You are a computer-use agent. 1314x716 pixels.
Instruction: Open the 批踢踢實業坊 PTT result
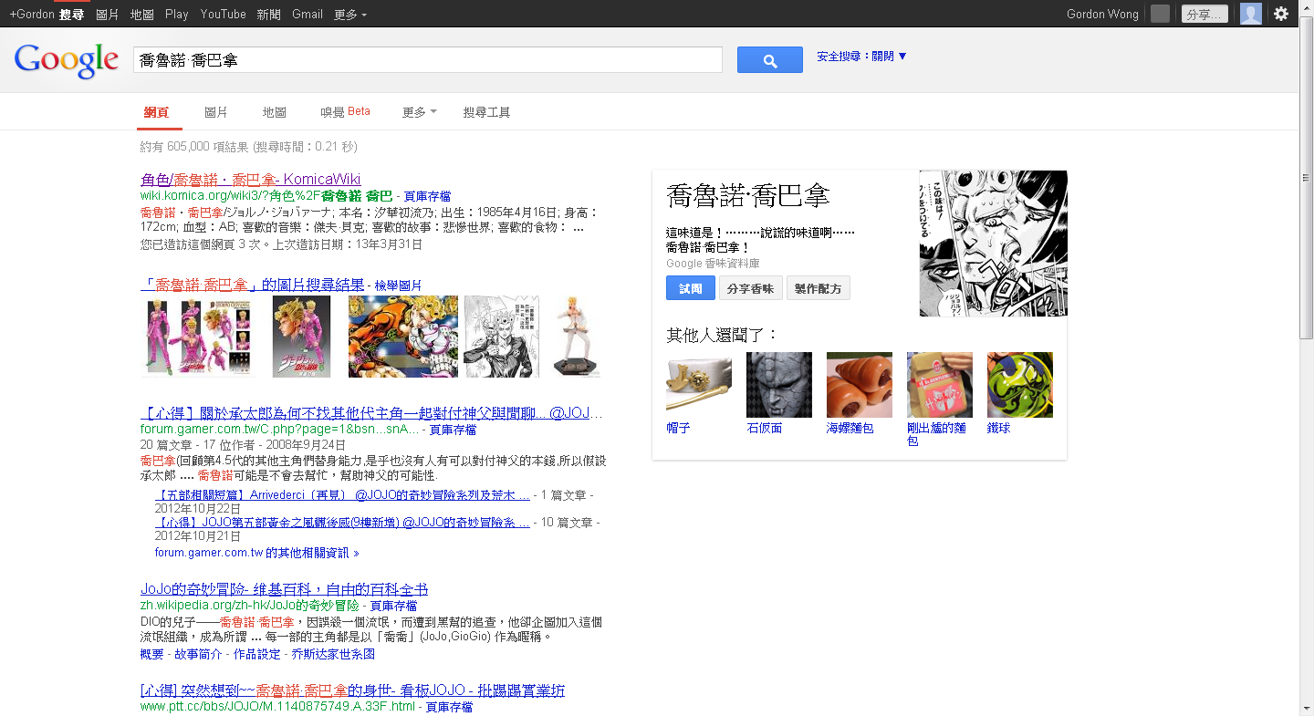click(352, 690)
